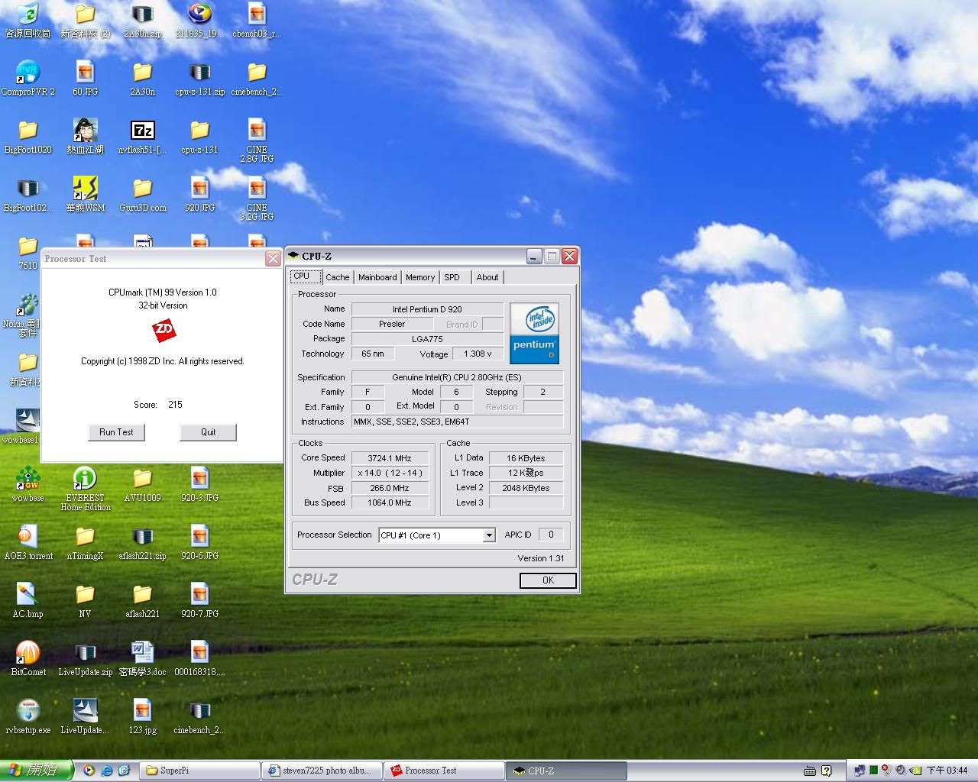
Task: Click the taskbar clock showing 03:44
Action: point(947,771)
